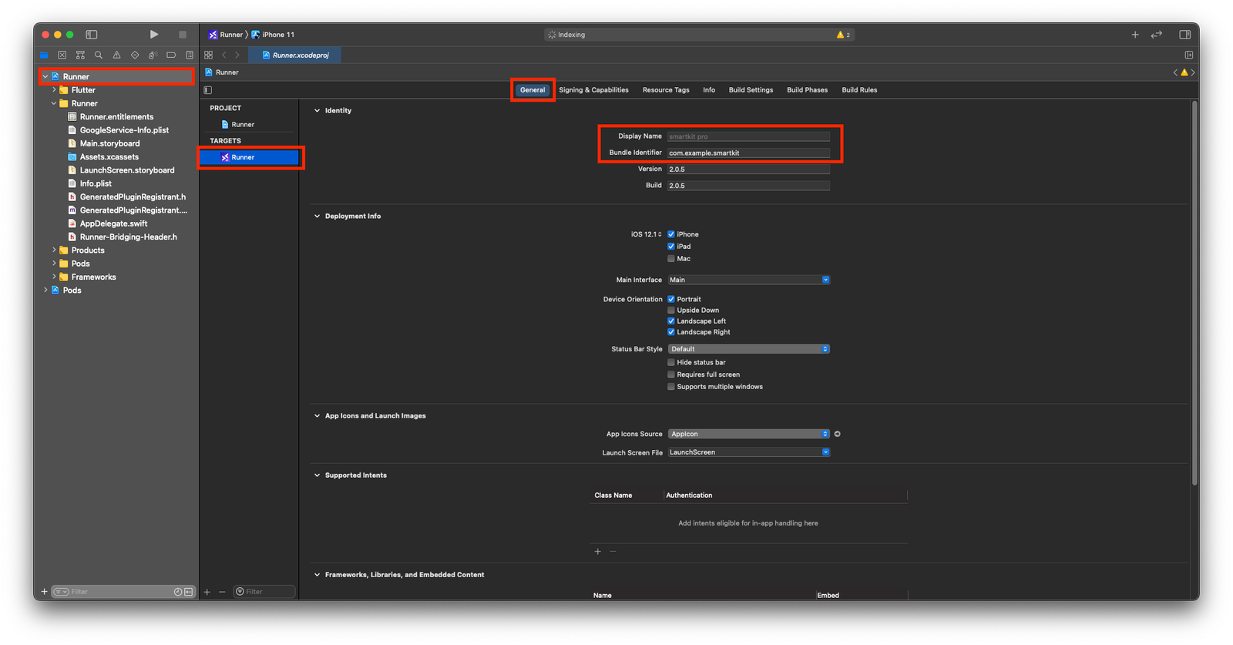Open the Issue navigator warning icon
Image resolution: width=1233 pixels, height=645 pixels.
tap(116, 55)
